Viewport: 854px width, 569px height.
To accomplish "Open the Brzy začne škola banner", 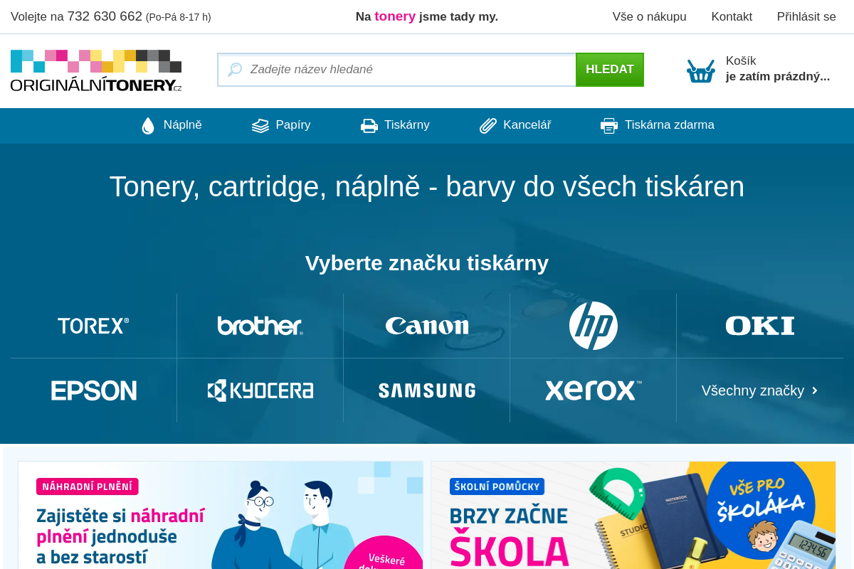I will pyautogui.click(x=633, y=515).
